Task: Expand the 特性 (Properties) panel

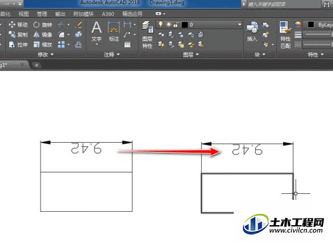Action: [x=316, y=54]
